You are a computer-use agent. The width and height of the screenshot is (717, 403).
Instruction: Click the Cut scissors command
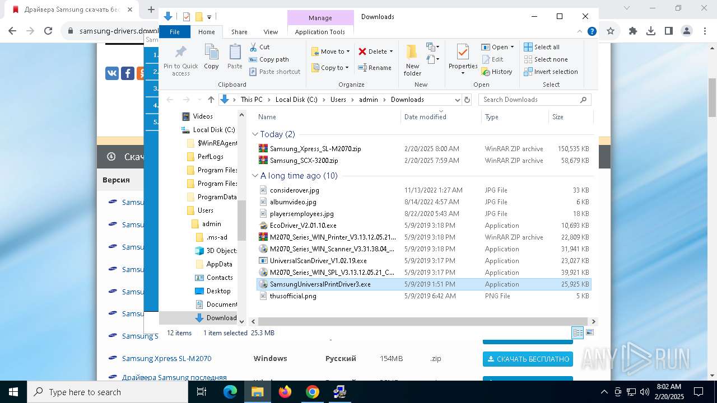[x=259, y=47]
